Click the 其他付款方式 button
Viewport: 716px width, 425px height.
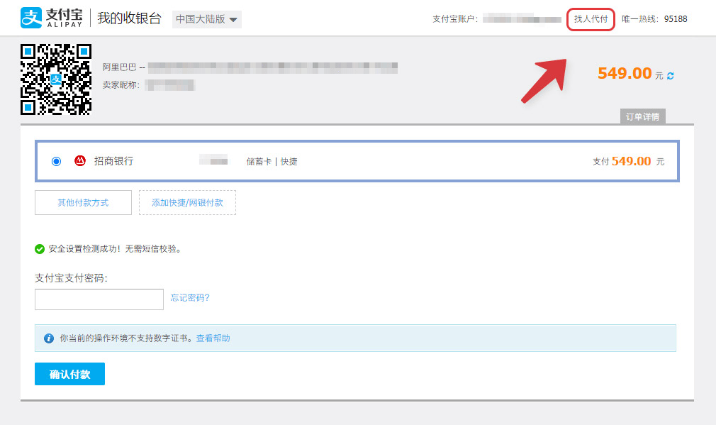coord(83,202)
